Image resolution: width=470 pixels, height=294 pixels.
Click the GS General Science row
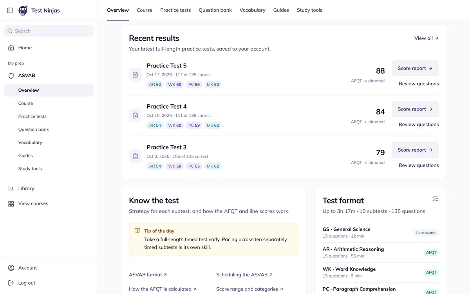(x=381, y=232)
